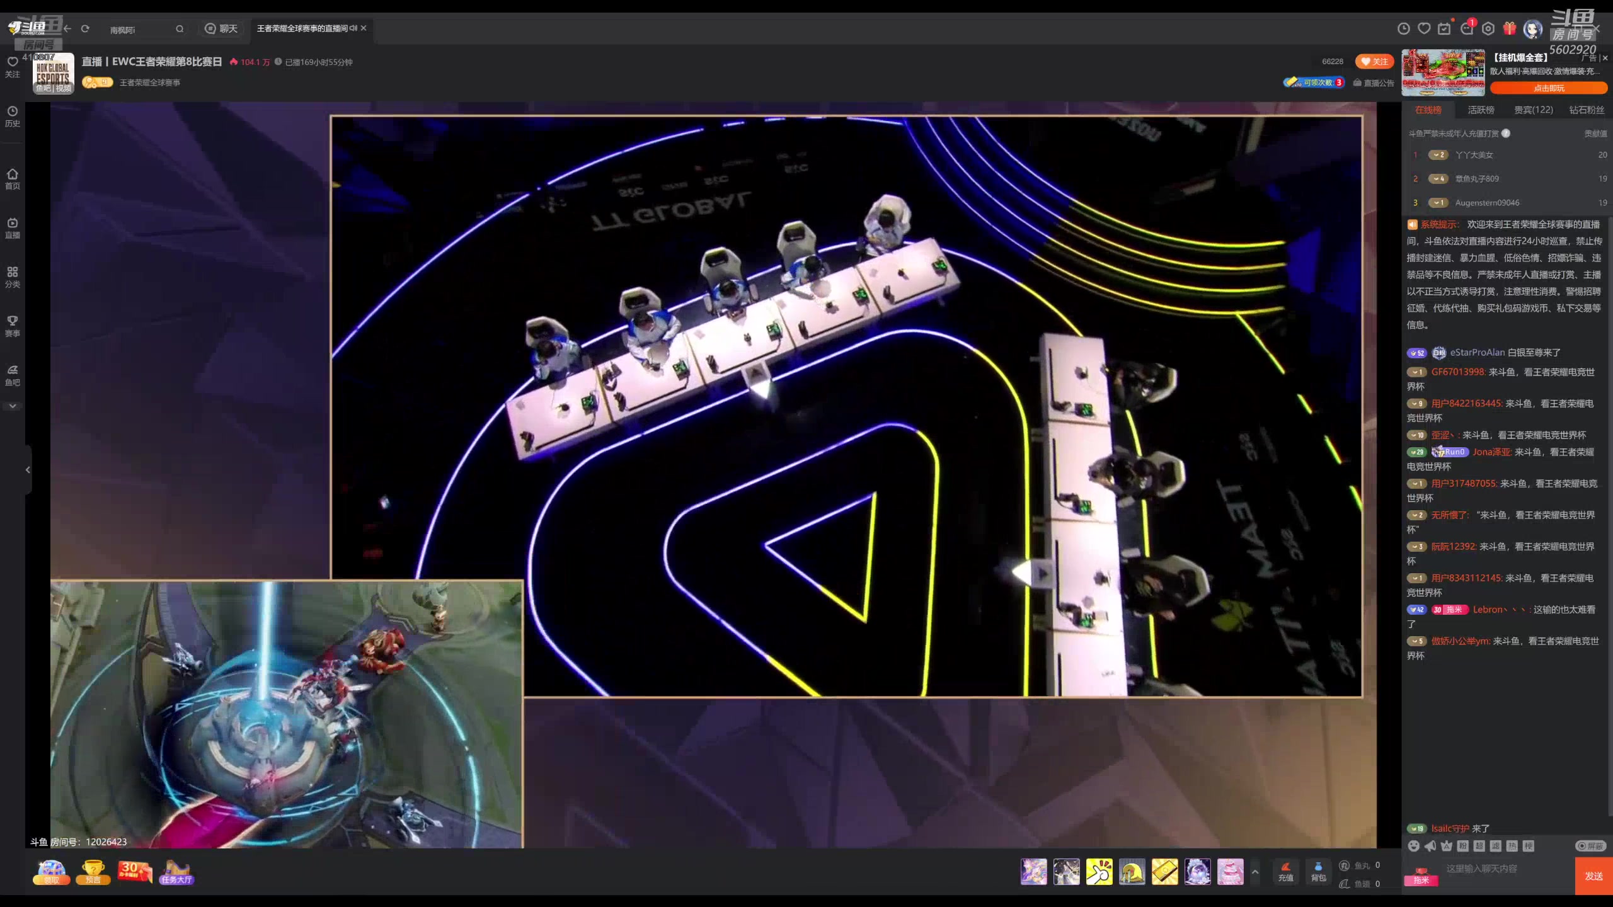Open 赛事 trophy in sidebar
This screenshot has width=1613, height=907.
point(13,326)
